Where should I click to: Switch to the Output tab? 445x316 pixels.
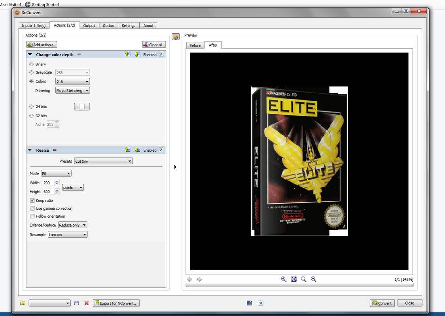[x=89, y=26]
